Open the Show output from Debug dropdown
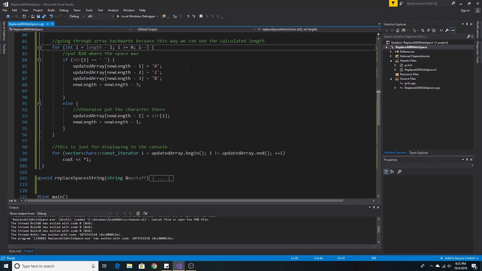482x271 pixels. tap(73, 213)
